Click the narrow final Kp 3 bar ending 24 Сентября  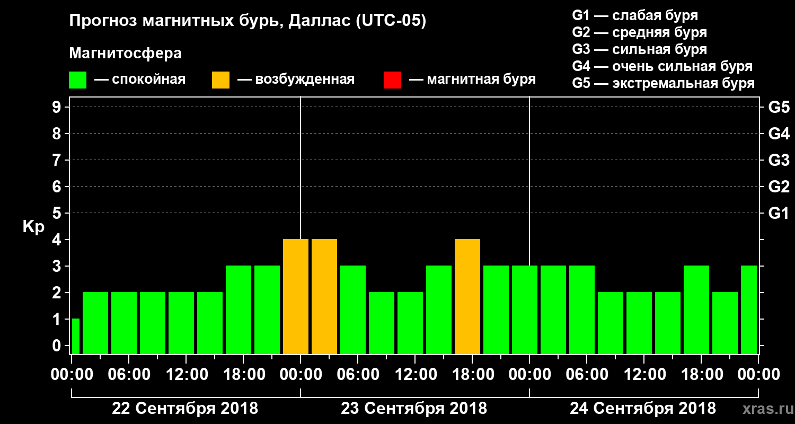(749, 310)
